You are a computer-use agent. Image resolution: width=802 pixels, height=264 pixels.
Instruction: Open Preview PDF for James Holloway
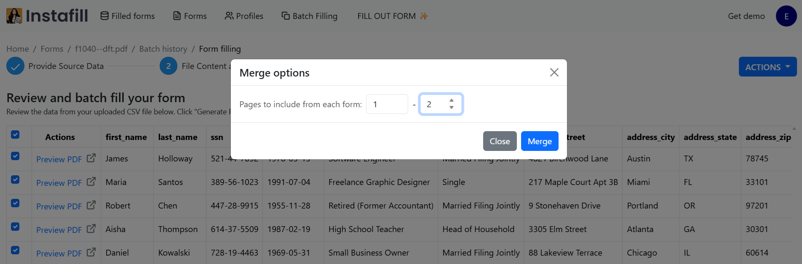pyautogui.click(x=59, y=159)
